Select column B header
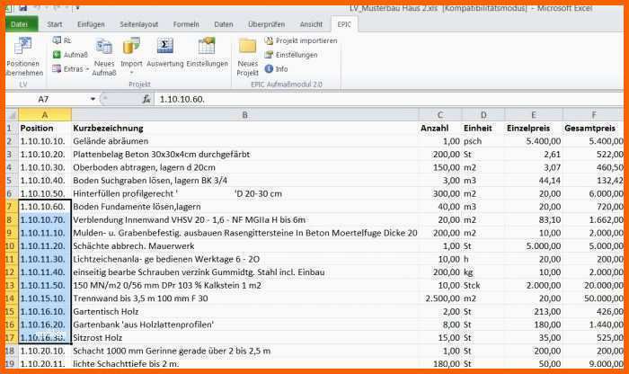The width and height of the screenshot is (629, 374). click(x=244, y=114)
